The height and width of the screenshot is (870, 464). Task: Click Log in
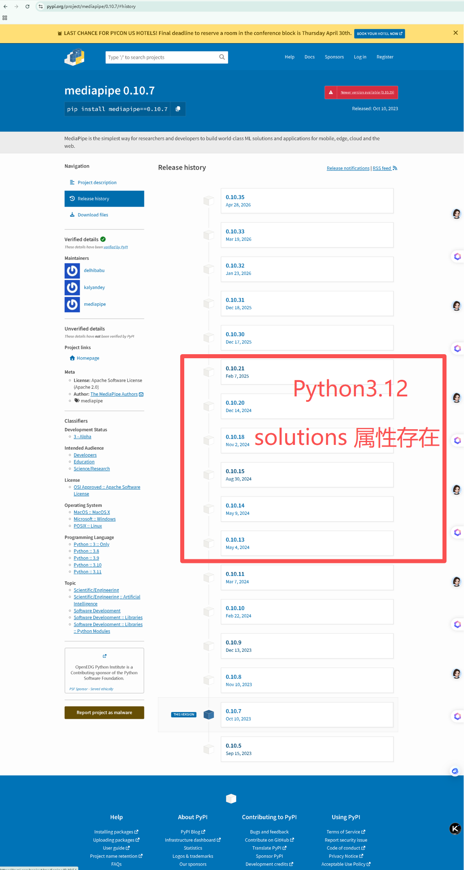tap(360, 57)
